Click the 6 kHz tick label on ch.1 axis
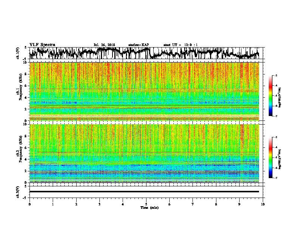 tap(26, 86)
